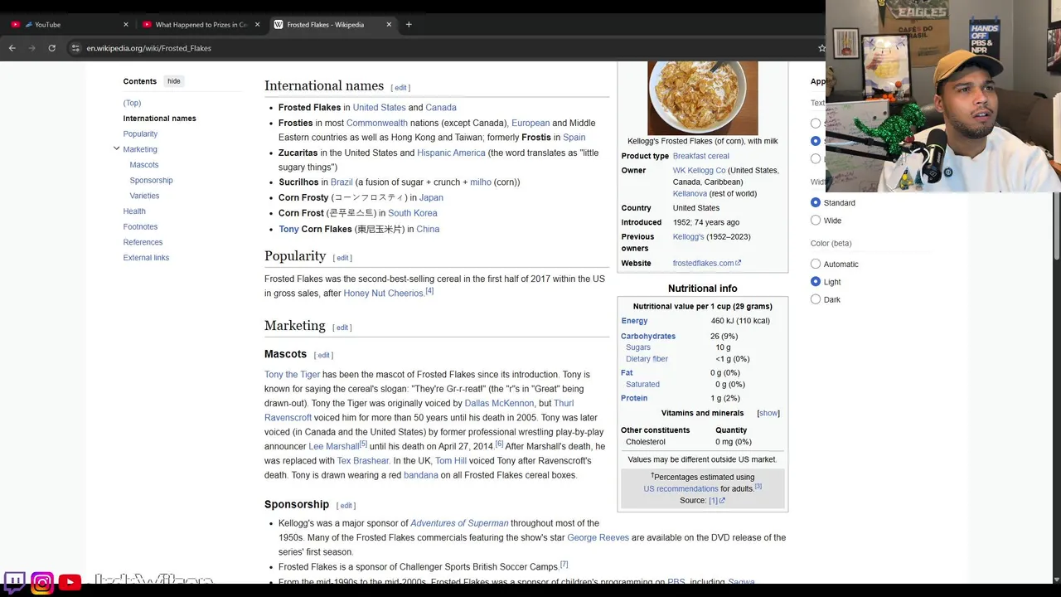Open the Kellanova link

[690, 194]
